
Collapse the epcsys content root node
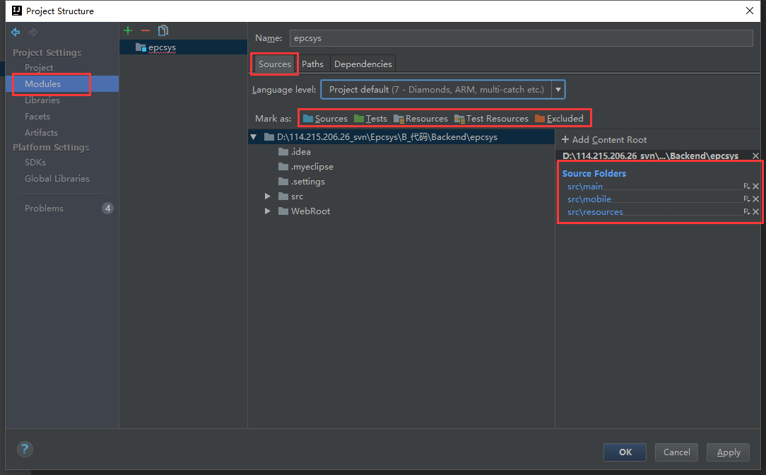(253, 137)
